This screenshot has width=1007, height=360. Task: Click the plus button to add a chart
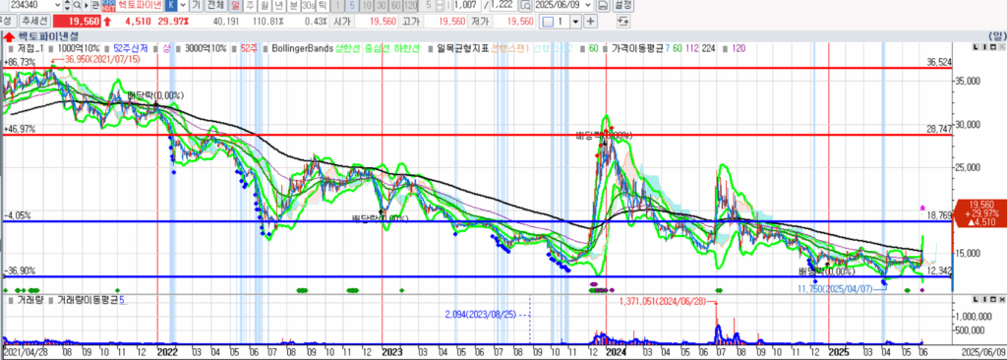(x=590, y=22)
